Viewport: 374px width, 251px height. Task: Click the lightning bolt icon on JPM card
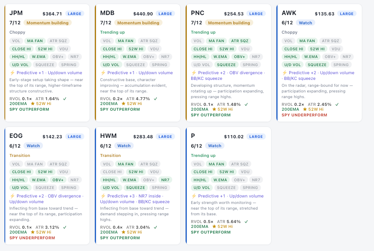coord(12,73)
